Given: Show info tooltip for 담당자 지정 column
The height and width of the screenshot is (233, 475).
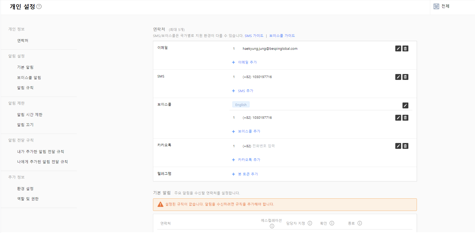Looking at the screenshot, I should pyautogui.click(x=310, y=223).
